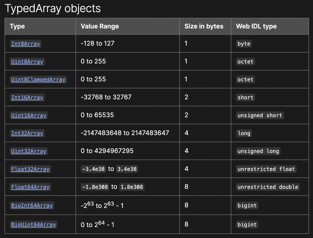Open the Int16Array reference link
The height and width of the screenshot is (238, 313).
[x=27, y=98]
